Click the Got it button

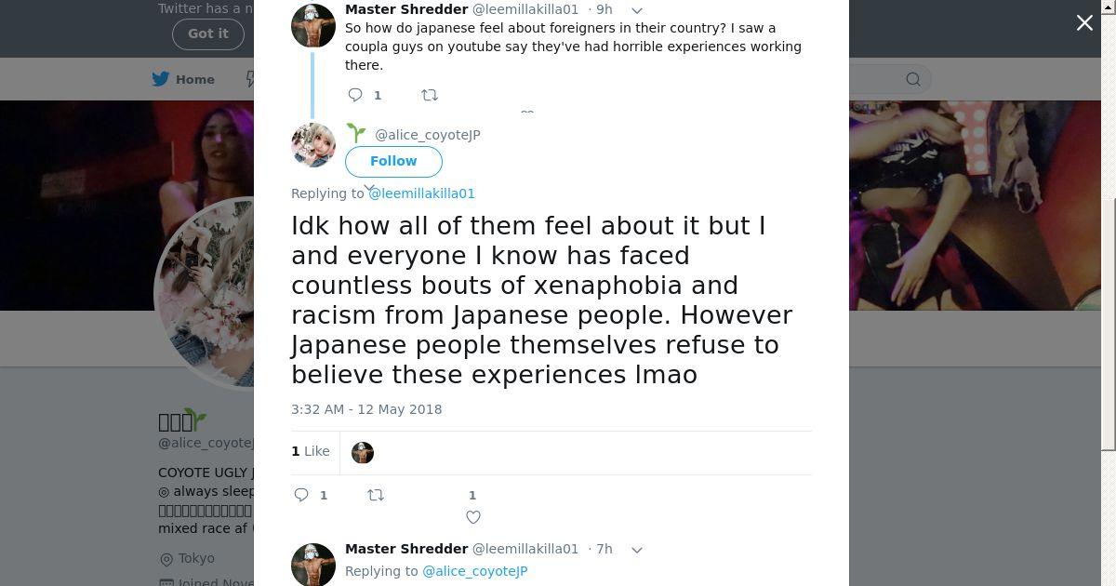[x=207, y=33]
